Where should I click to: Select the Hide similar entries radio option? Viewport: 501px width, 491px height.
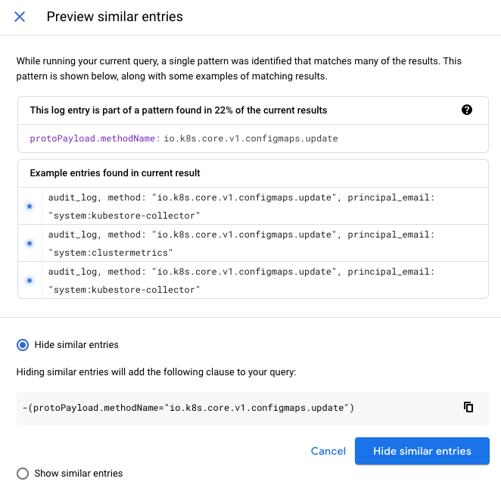click(23, 345)
